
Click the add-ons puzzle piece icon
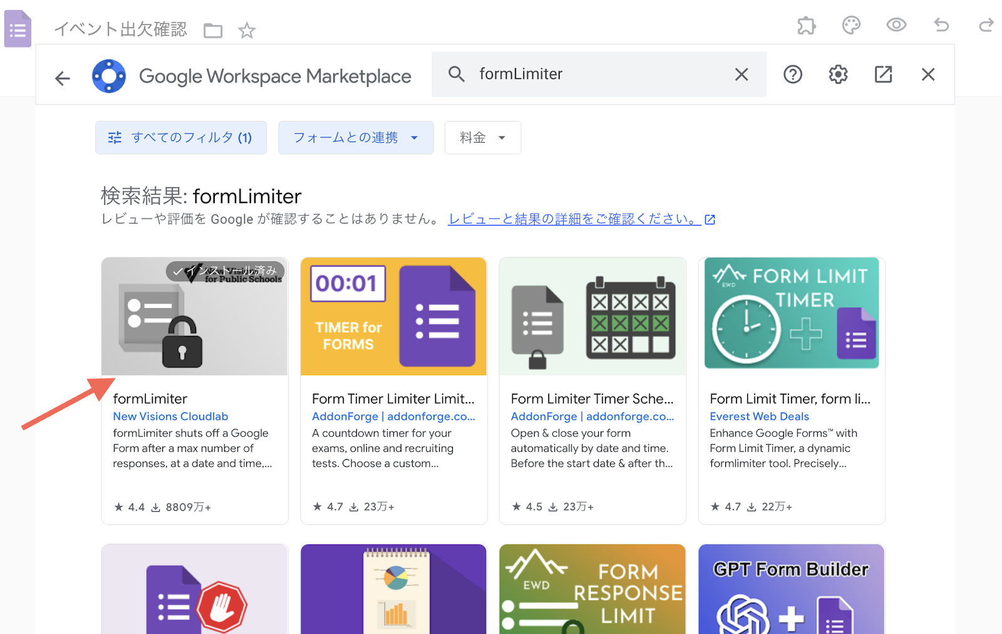[806, 26]
